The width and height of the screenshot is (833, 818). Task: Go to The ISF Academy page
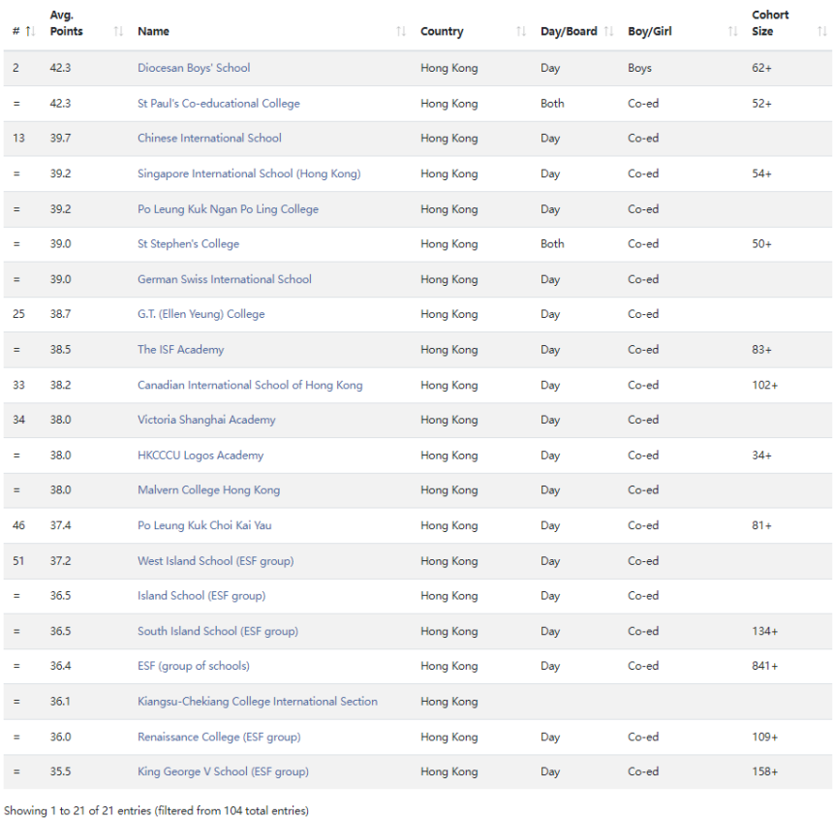pos(180,350)
